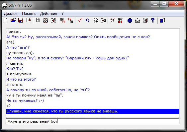
Task: Open the Память menu
Action: click(29, 14)
